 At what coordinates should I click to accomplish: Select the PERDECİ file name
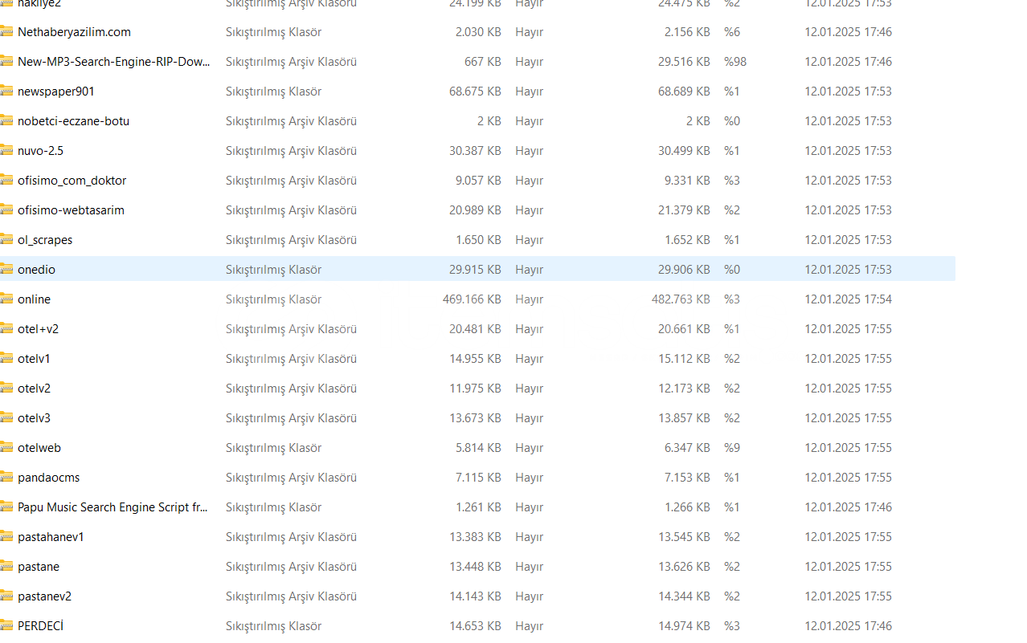coord(40,626)
